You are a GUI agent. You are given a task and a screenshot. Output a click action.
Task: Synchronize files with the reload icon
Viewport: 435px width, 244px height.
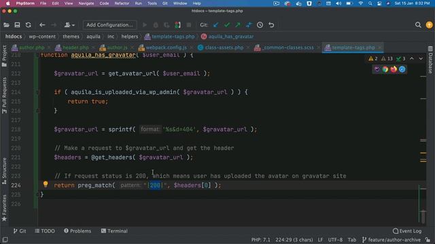tap(29, 25)
